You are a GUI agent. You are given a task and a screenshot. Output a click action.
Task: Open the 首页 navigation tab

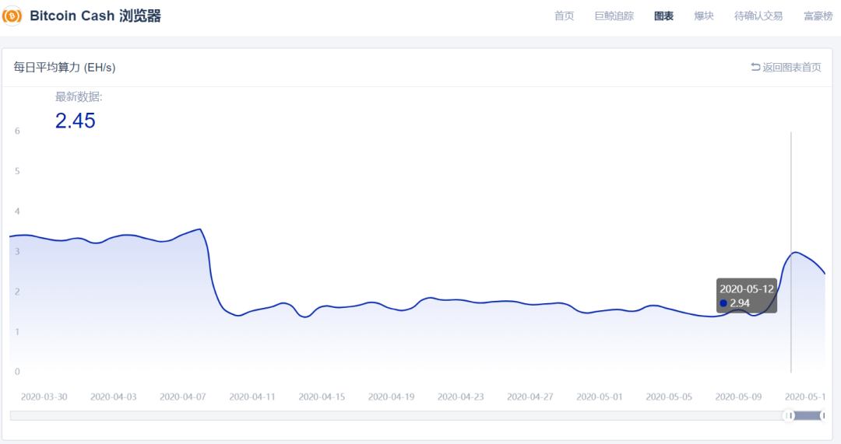(x=564, y=16)
